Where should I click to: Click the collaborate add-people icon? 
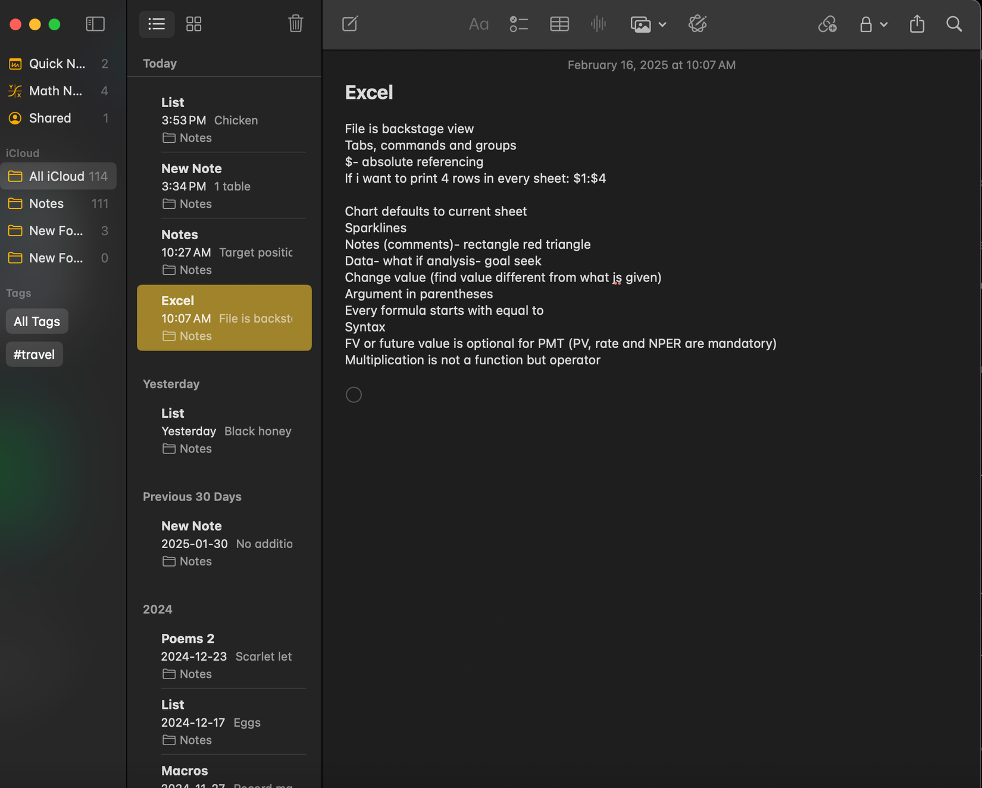827,24
